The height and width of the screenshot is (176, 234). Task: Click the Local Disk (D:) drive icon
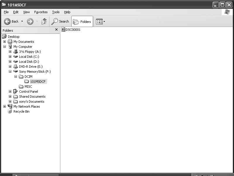coord(16,61)
